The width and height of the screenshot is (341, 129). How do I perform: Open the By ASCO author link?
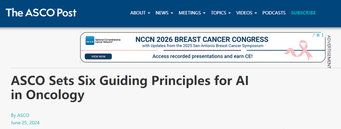pyautogui.click(x=20, y=115)
